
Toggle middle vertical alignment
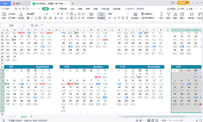(71, 14)
